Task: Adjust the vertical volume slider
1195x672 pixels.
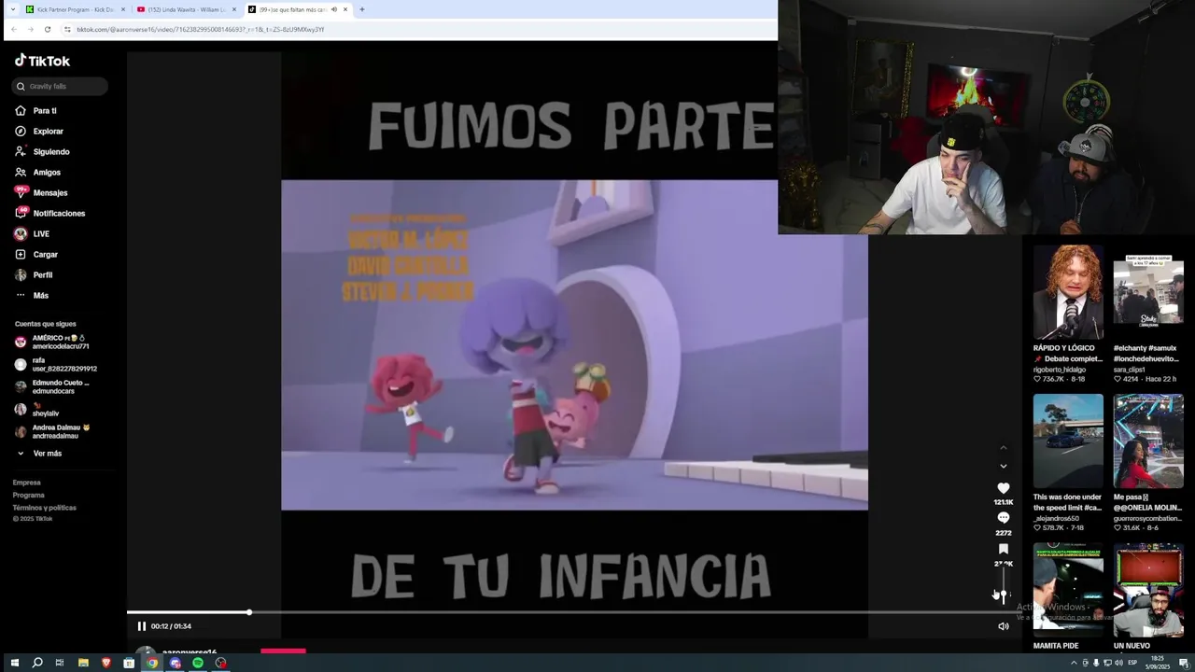Action: (x=1004, y=588)
